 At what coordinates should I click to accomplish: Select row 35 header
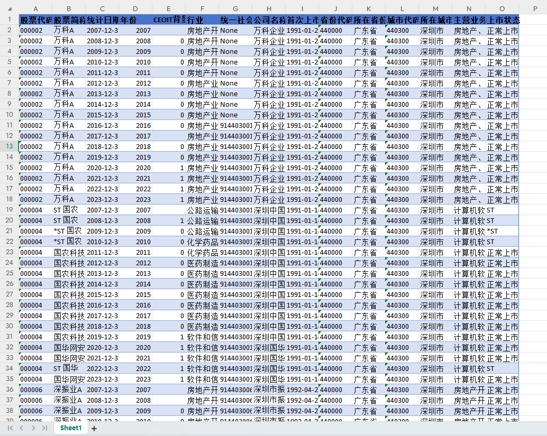click(x=10, y=379)
